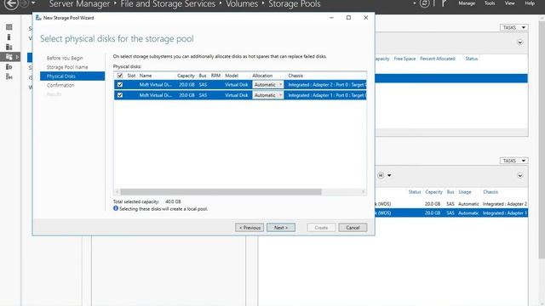Open the upper TASKS dropdown

click(513, 27)
